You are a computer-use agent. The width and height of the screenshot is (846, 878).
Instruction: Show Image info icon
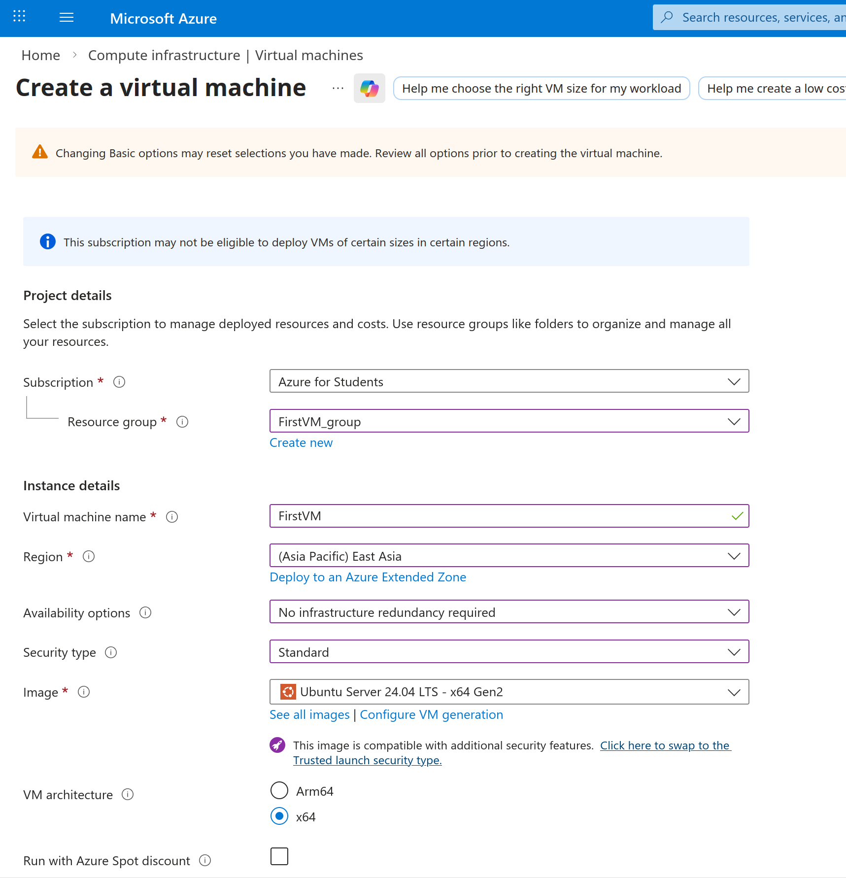(84, 692)
